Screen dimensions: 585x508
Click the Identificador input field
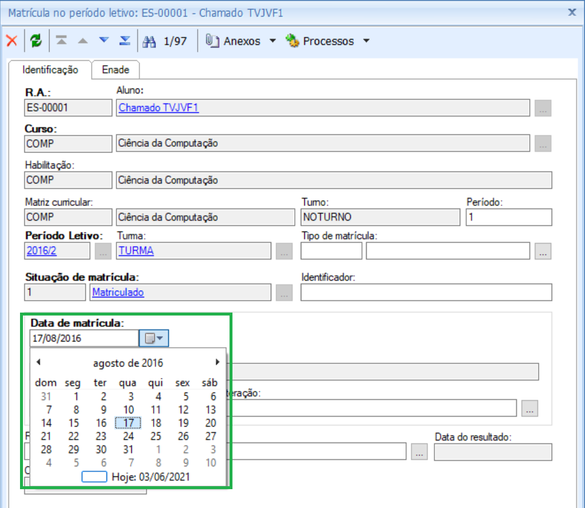(x=427, y=292)
